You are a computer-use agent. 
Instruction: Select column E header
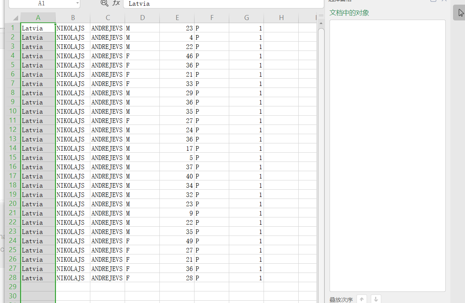point(177,18)
